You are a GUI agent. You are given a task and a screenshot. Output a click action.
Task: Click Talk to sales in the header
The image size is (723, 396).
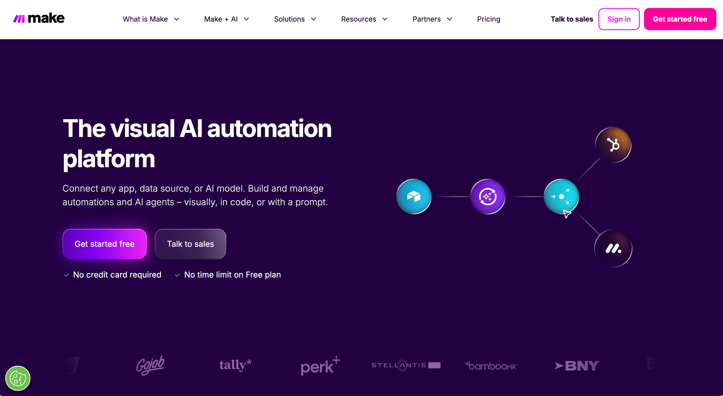point(572,19)
